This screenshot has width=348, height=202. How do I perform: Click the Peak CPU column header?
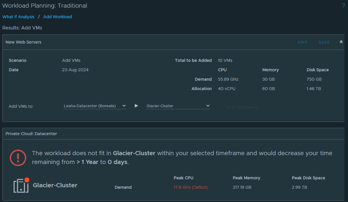184,178
